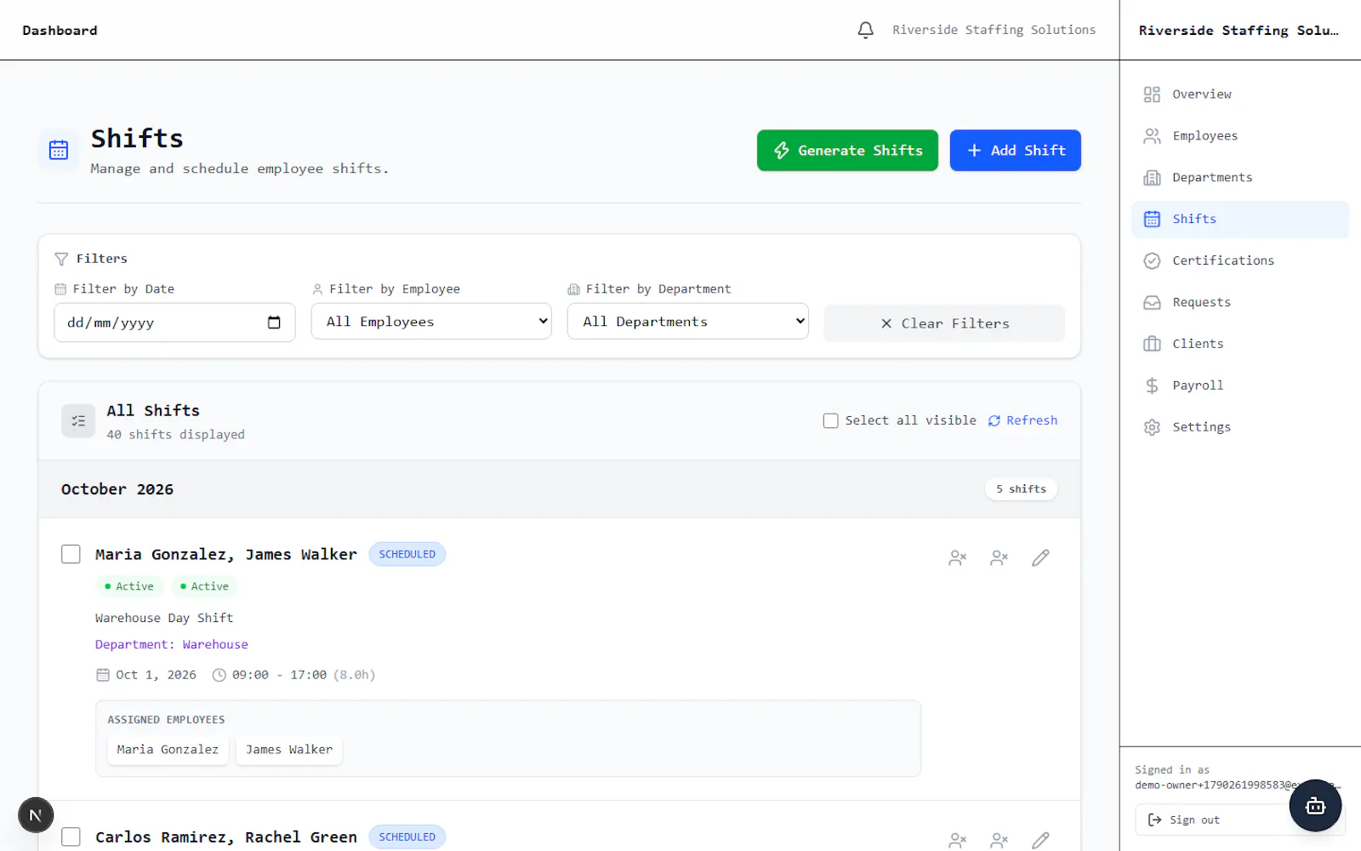Screen dimensions: 1361x851
Task: Tick the Select all visible checkbox
Action: point(831,420)
